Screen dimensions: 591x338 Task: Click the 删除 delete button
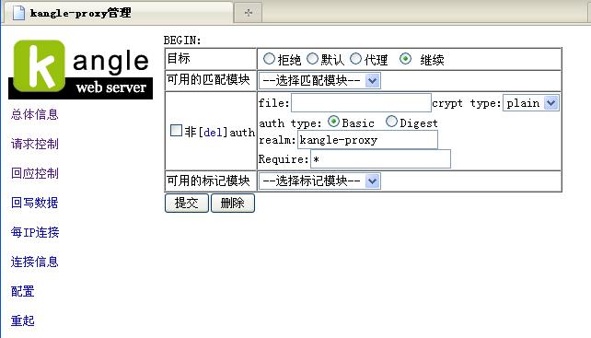click(x=233, y=203)
